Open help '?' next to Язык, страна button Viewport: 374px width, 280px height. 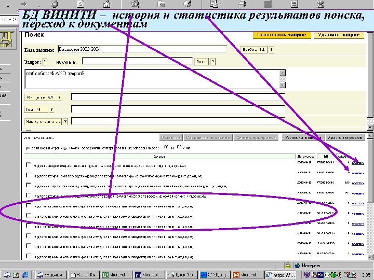coord(65,121)
